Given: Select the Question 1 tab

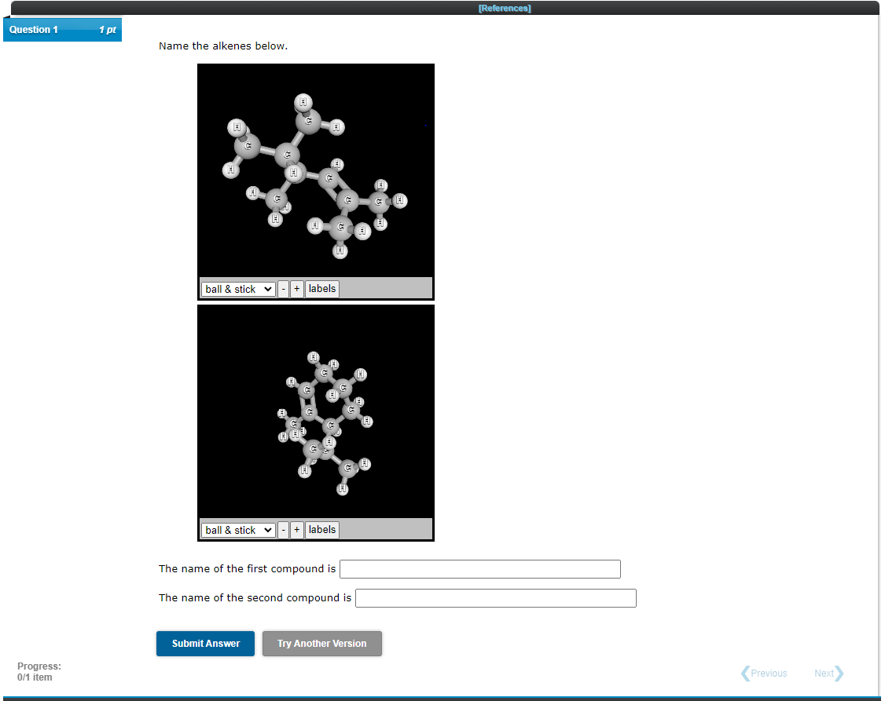Looking at the screenshot, I should point(62,30).
